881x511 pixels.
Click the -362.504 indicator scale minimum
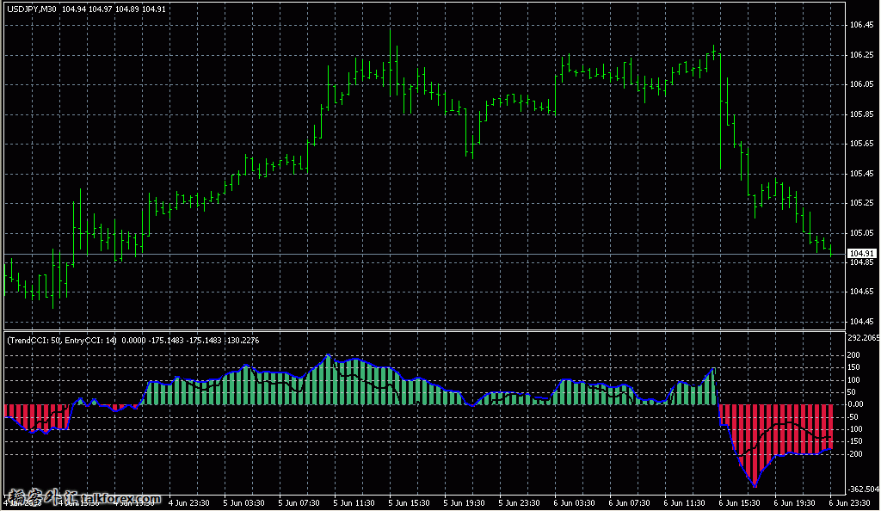point(864,489)
